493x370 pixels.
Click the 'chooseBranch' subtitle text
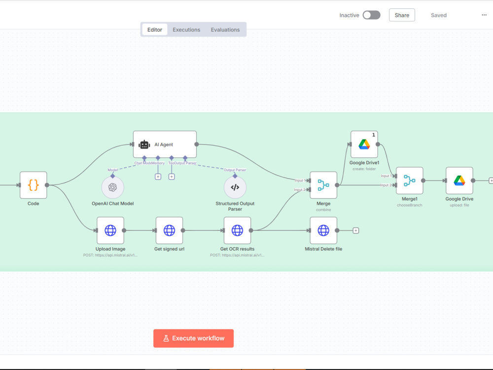409,205
